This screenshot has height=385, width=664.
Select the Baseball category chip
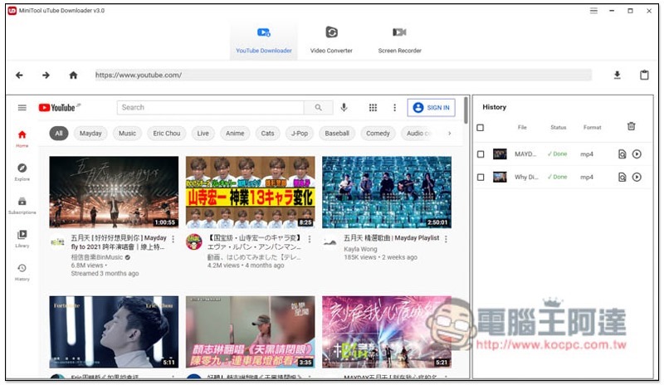(x=337, y=134)
